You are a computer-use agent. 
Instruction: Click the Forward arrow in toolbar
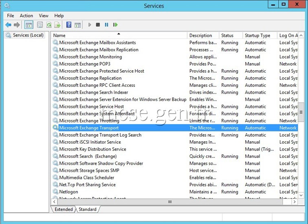point(17,25)
